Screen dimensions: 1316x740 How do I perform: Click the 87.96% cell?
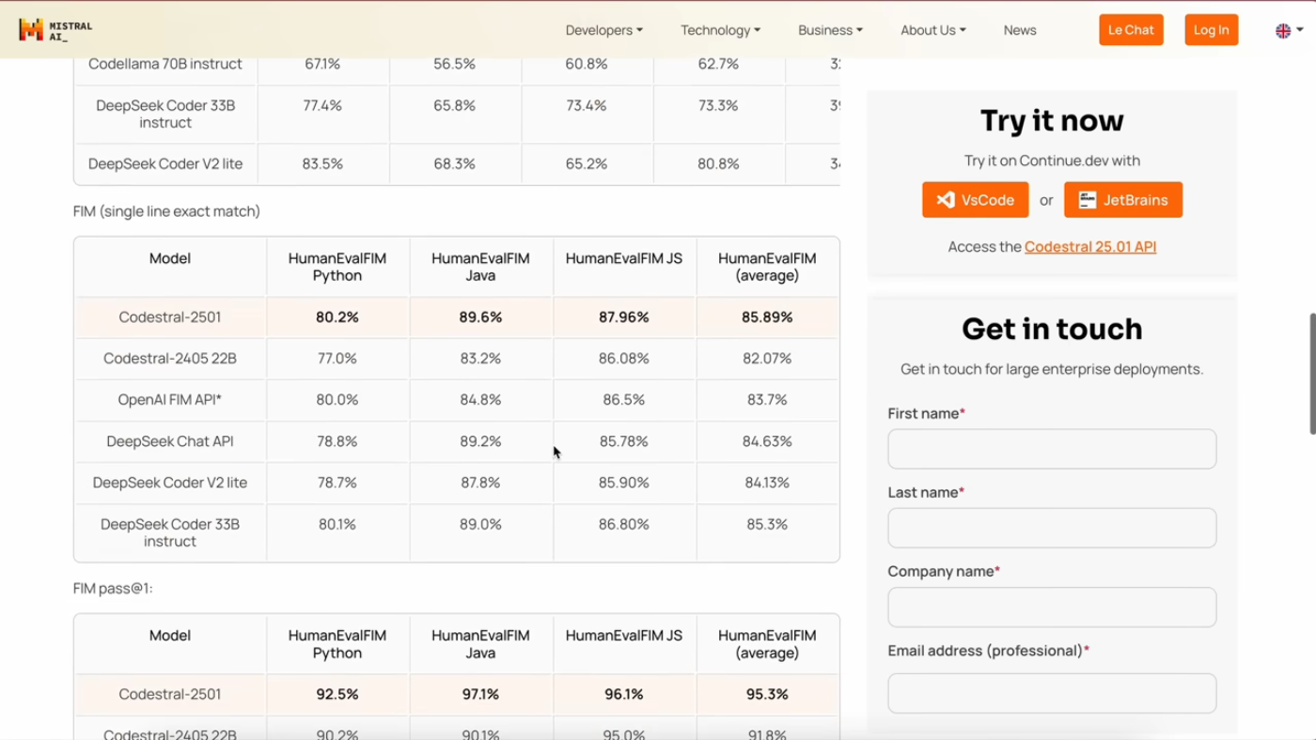[x=624, y=317]
